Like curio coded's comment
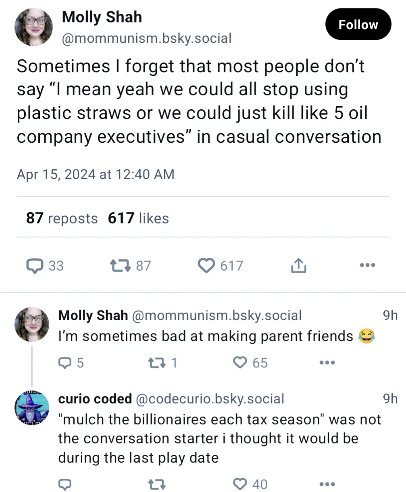This screenshot has width=406, height=492. coord(241,484)
